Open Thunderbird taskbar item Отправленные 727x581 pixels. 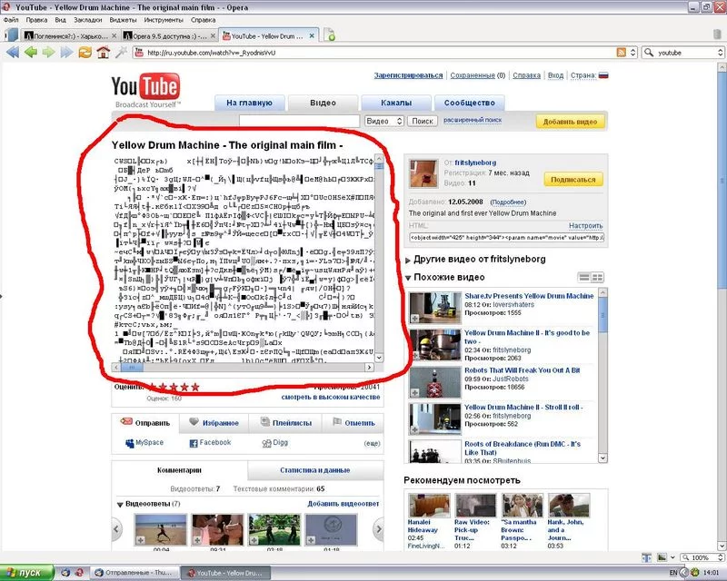(134, 573)
